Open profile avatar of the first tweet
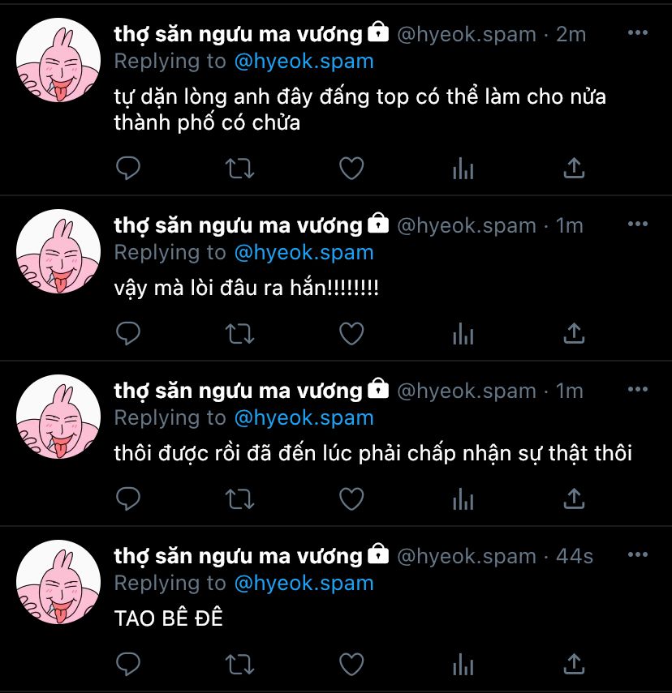The height and width of the screenshot is (693, 672). tap(58, 60)
